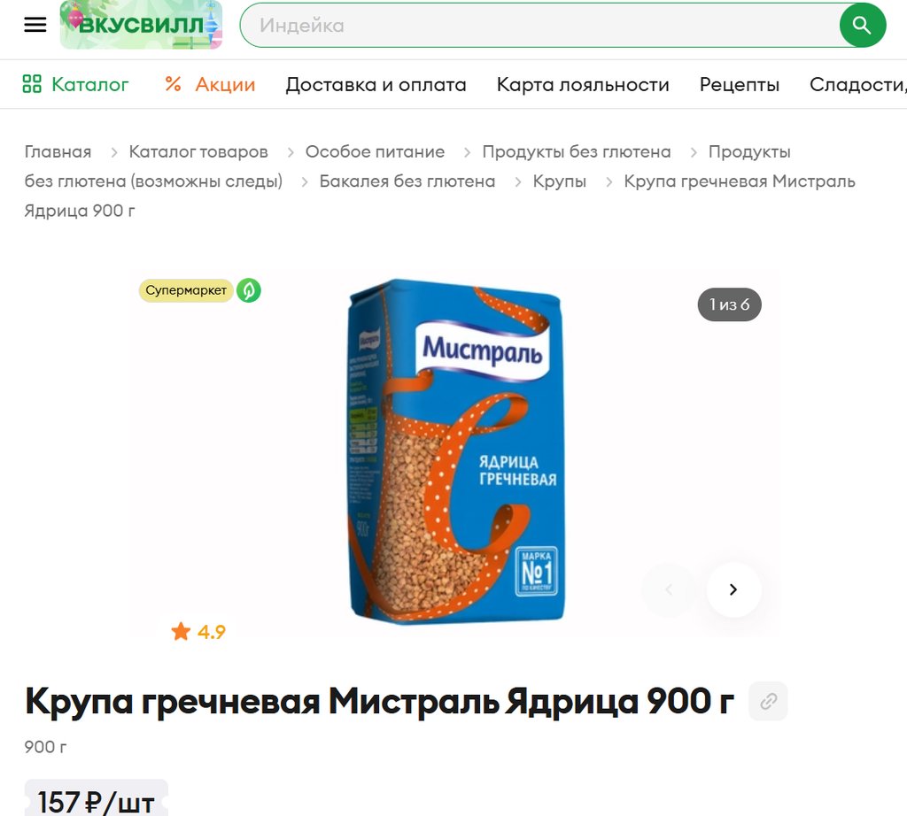
Task: Show previous product image arrow
Action: click(x=669, y=589)
